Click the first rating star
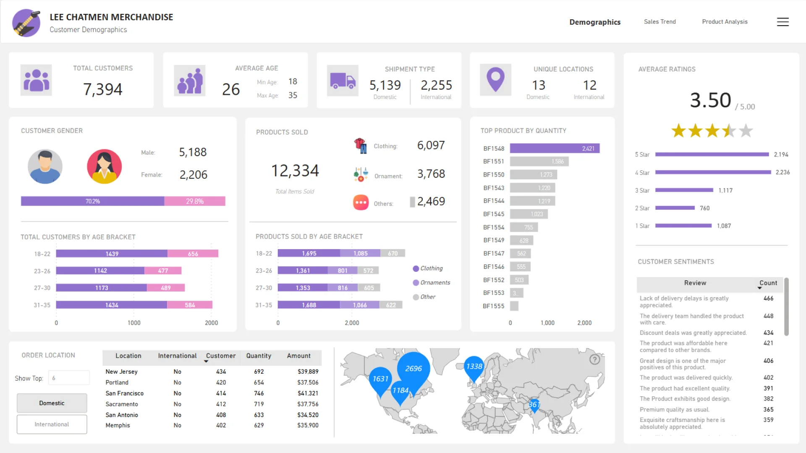The image size is (806, 453). [679, 131]
